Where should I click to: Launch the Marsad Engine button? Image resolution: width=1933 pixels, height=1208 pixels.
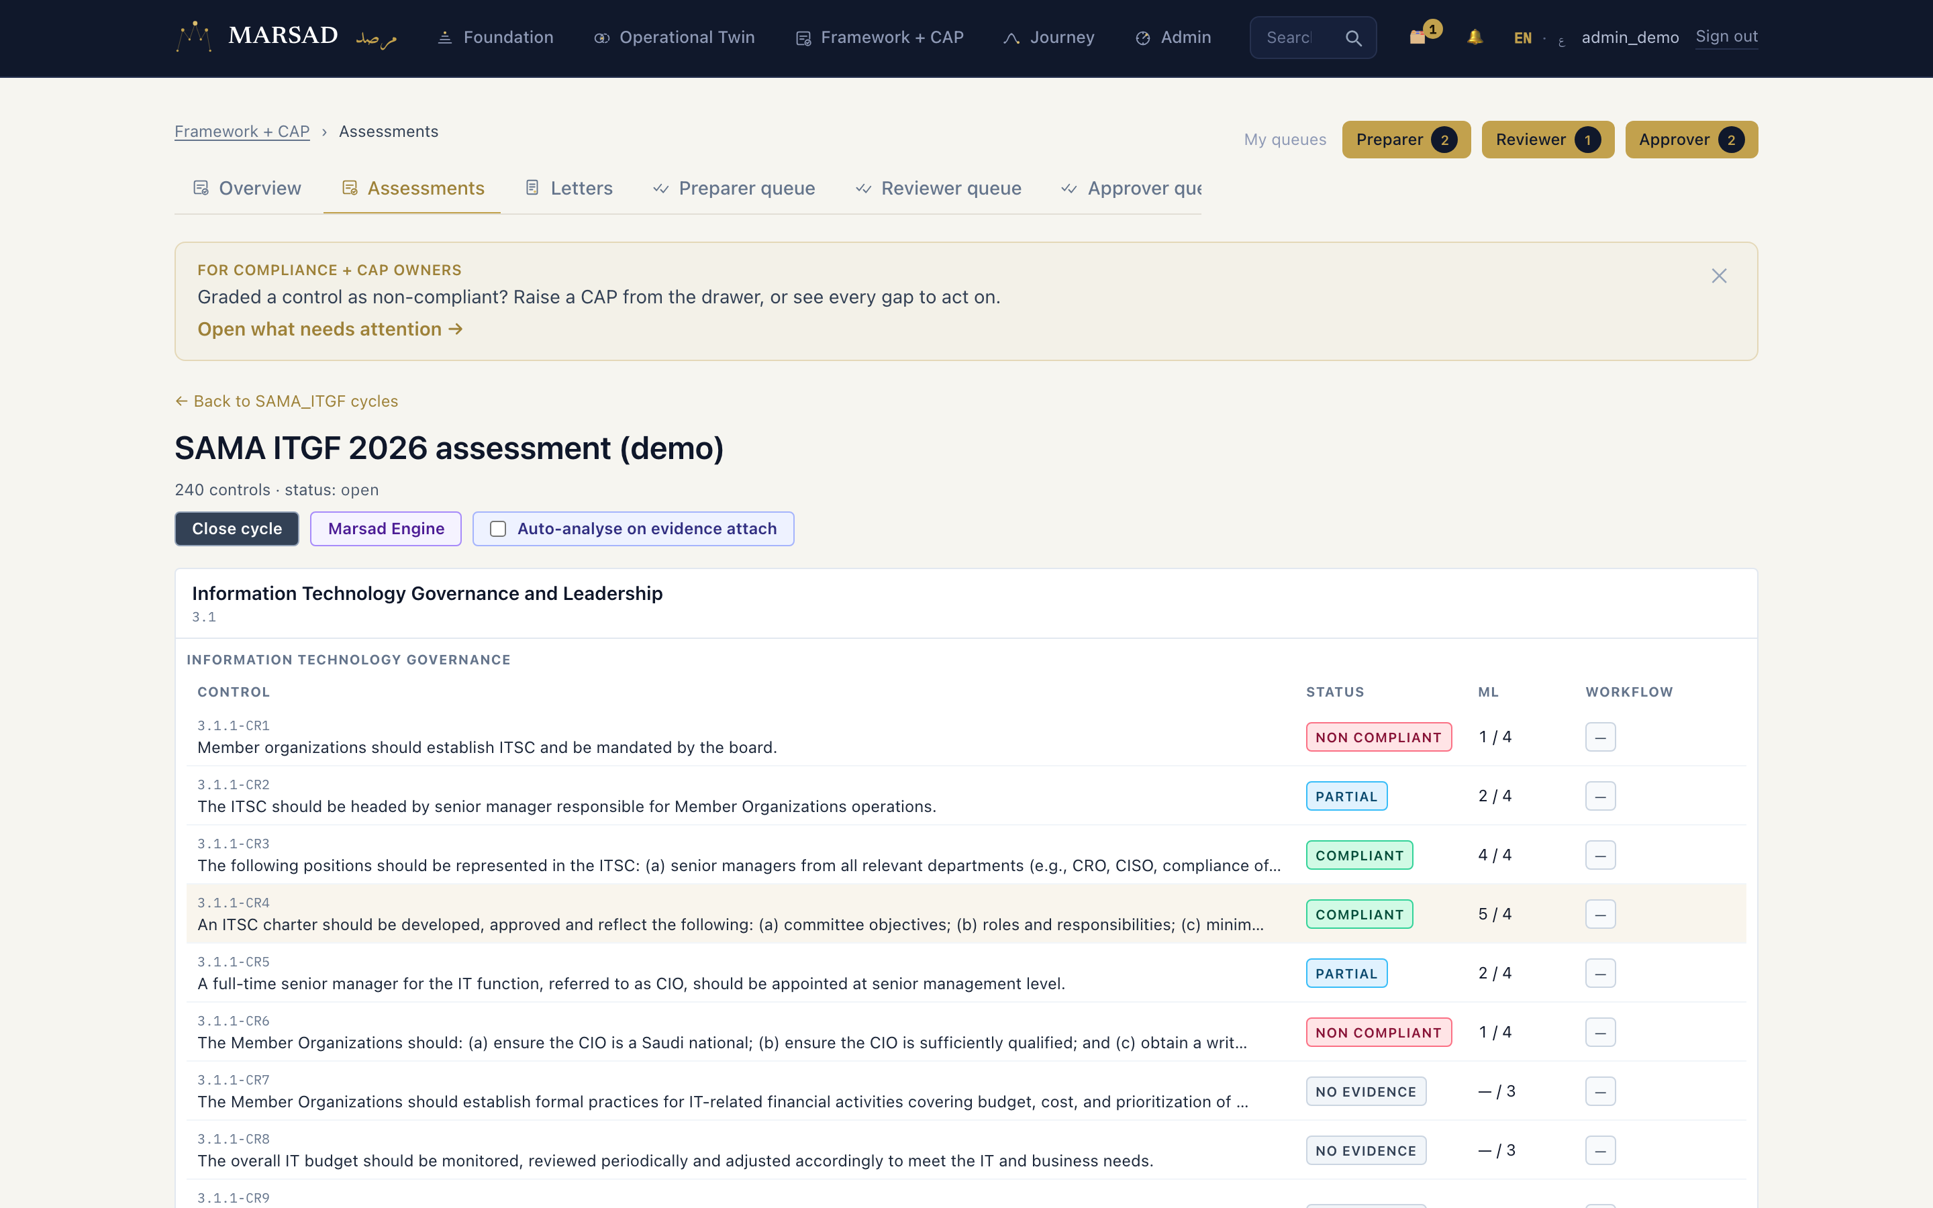(386, 529)
